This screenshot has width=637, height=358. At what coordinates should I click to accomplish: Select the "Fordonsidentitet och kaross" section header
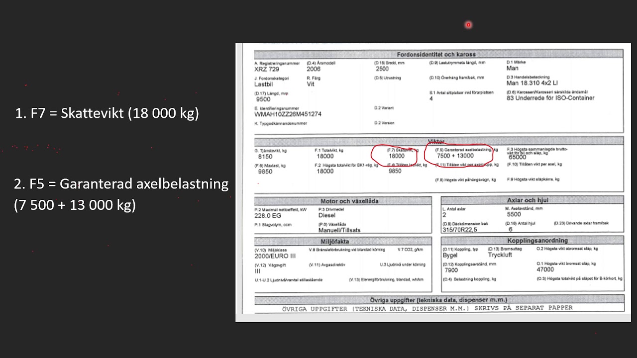tap(436, 54)
